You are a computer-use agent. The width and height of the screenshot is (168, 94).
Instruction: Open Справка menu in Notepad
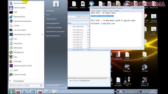(116, 11)
